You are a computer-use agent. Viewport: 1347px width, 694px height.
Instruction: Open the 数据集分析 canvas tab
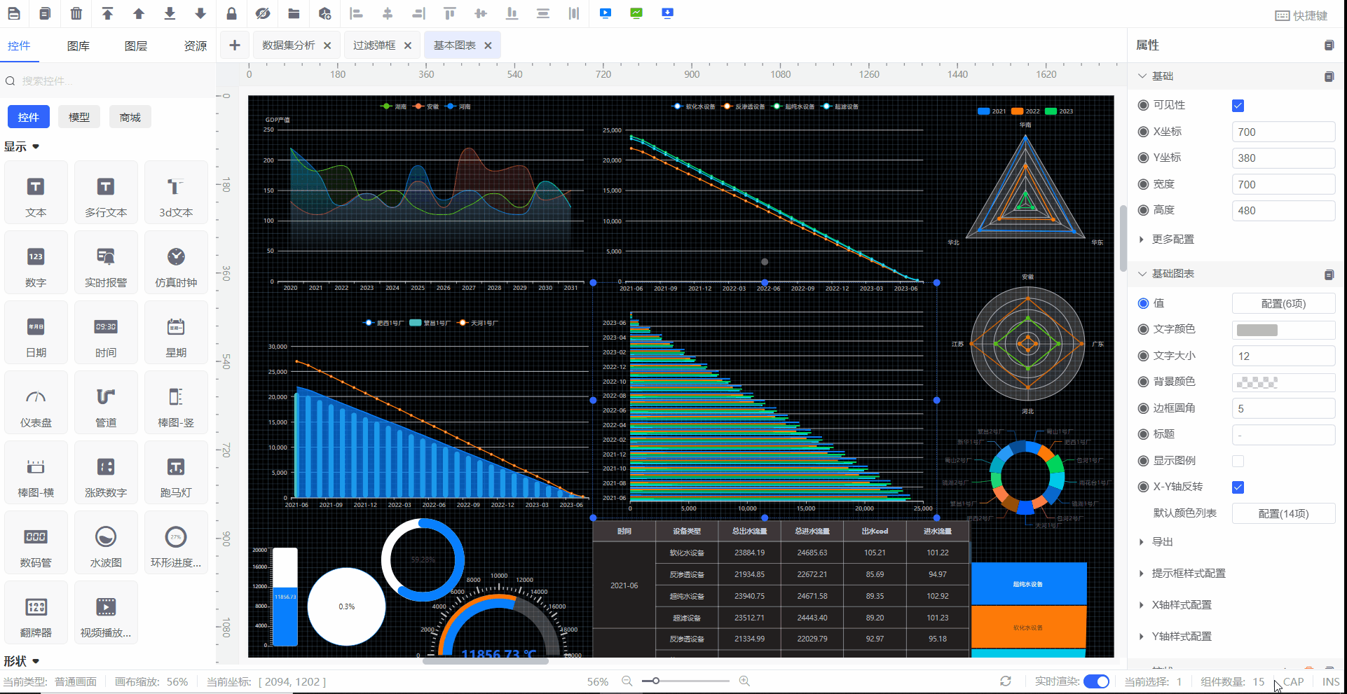[289, 46]
